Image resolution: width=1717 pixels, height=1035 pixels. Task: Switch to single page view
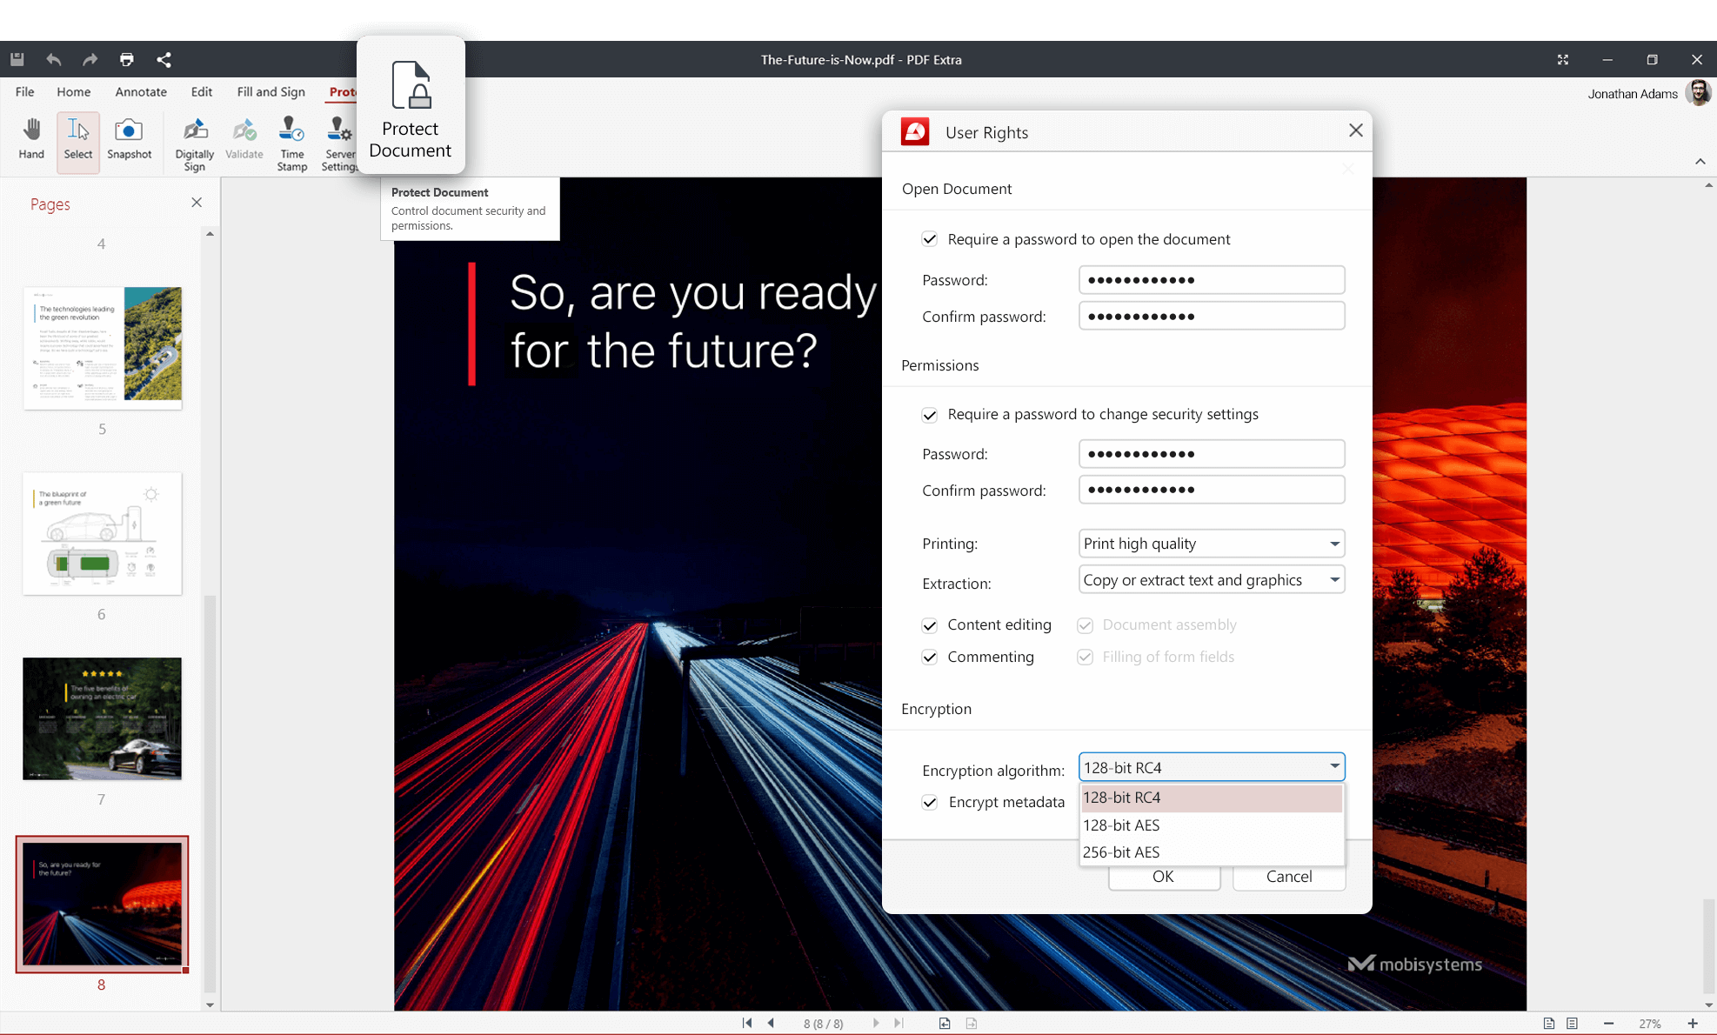click(1549, 1023)
